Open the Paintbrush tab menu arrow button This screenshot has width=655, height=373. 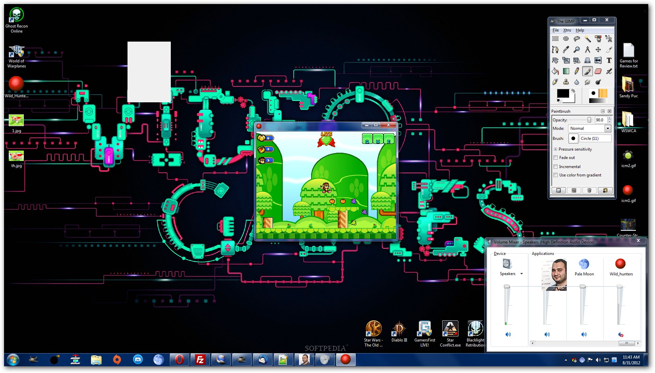click(603, 111)
